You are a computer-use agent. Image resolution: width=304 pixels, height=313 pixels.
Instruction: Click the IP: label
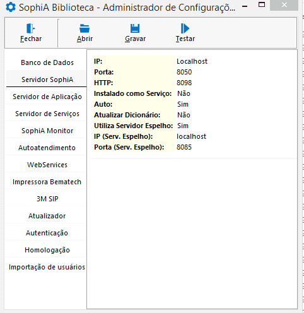tap(98, 61)
